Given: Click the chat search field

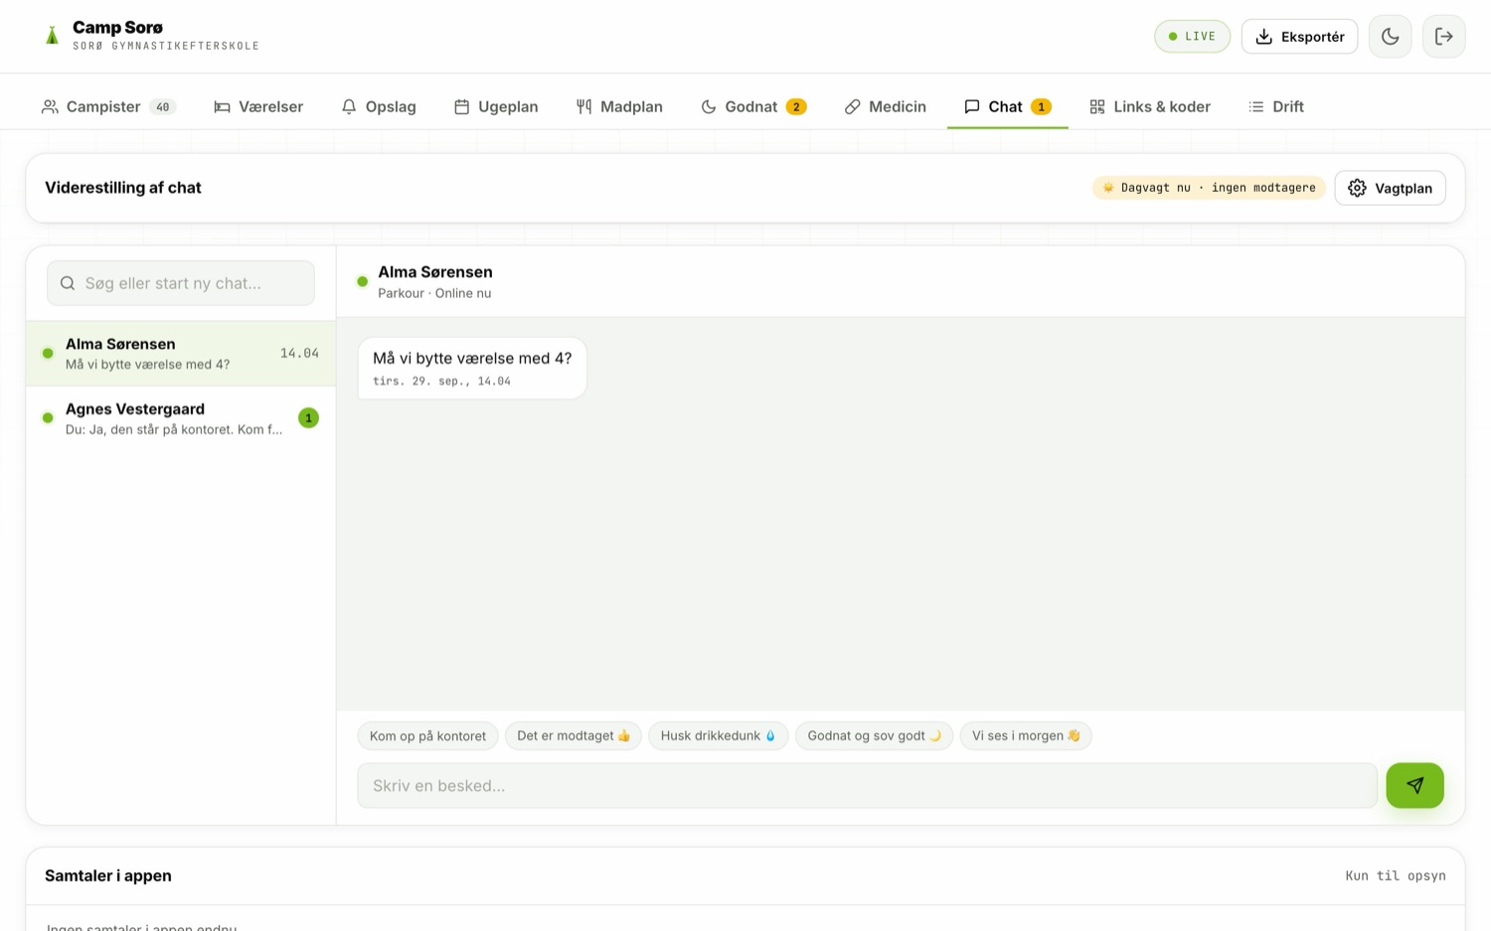Looking at the screenshot, I should 181,283.
